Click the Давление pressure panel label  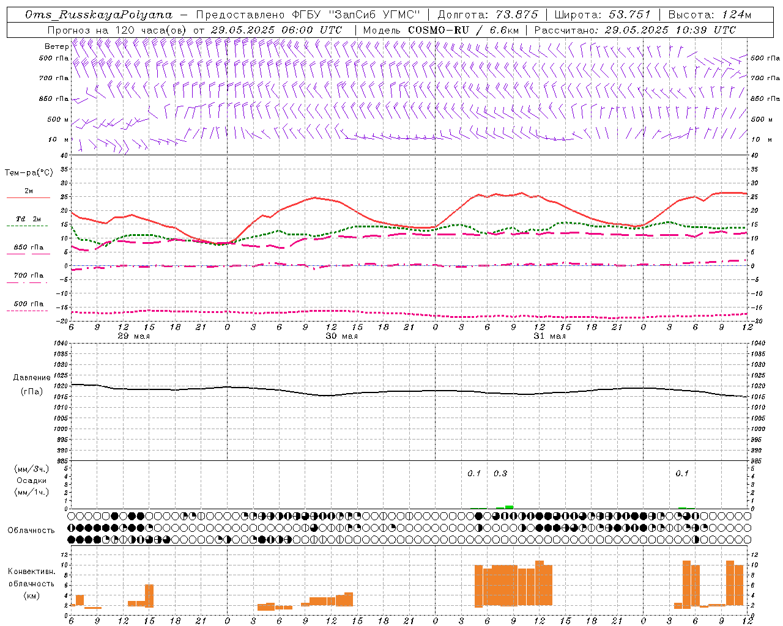coord(32,378)
